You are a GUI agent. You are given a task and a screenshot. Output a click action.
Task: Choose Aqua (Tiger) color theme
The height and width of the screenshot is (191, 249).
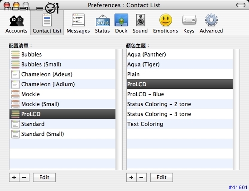tap(180, 65)
